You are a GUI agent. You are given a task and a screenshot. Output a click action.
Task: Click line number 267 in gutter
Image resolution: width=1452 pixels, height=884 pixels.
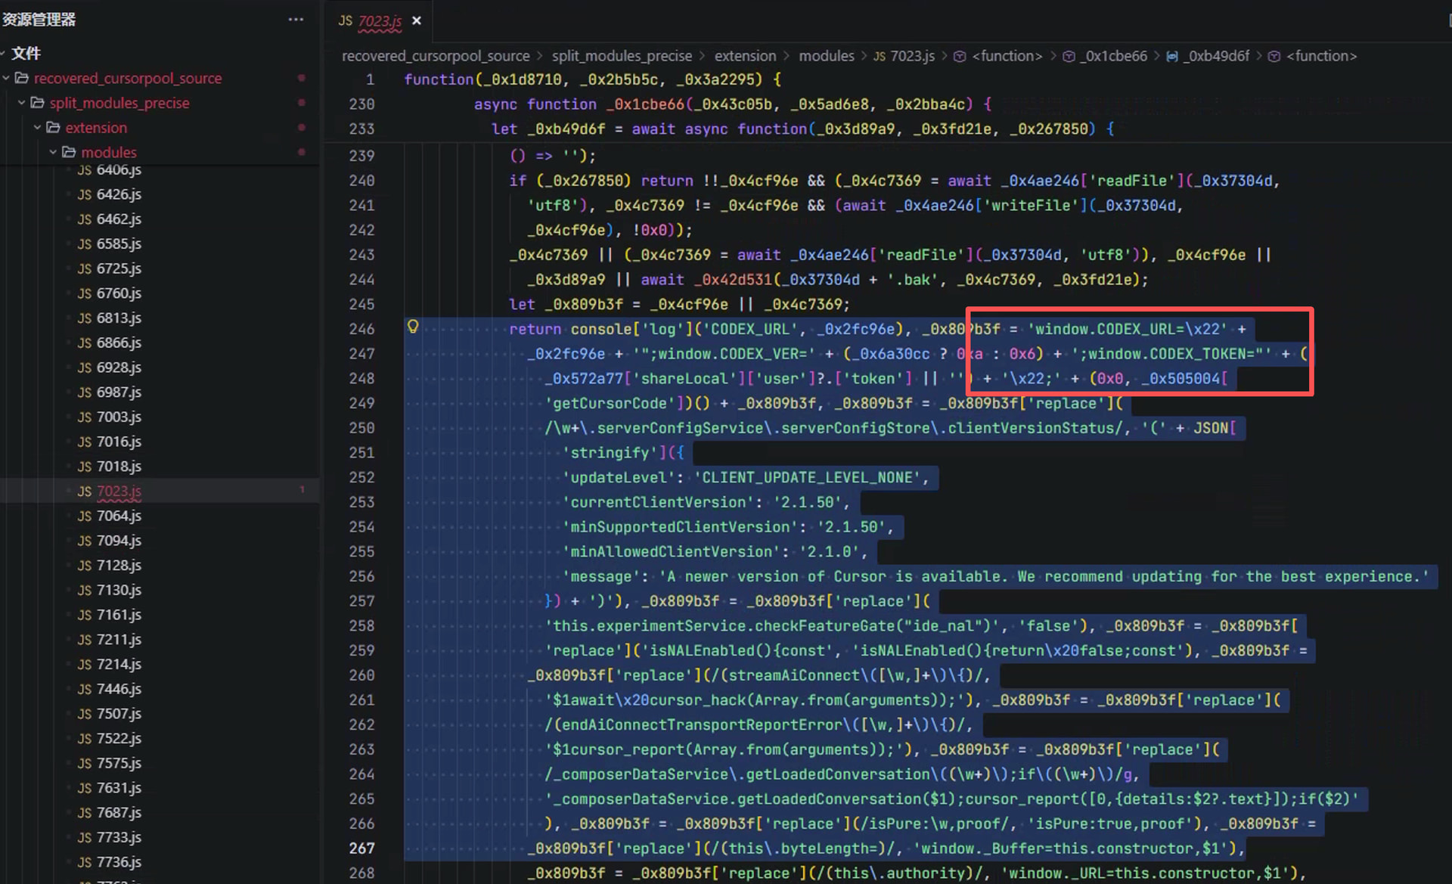point(361,848)
